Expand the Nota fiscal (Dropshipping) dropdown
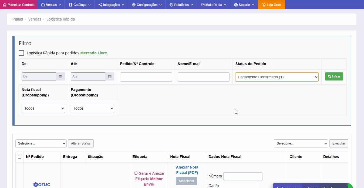364x188 pixels. tap(43, 108)
